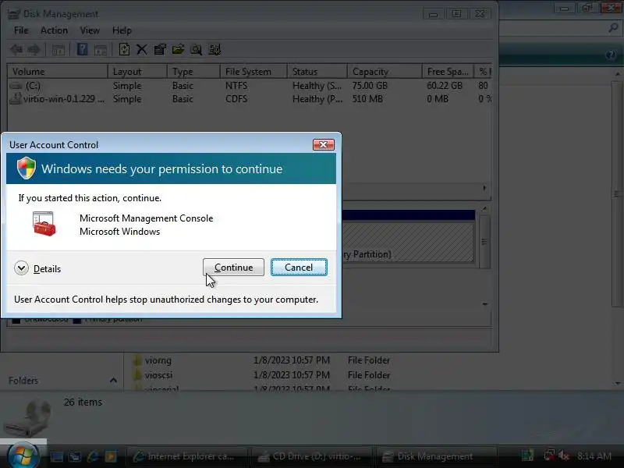
Task: Open the Action menu in Disk Management
Action: pyautogui.click(x=54, y=30)
